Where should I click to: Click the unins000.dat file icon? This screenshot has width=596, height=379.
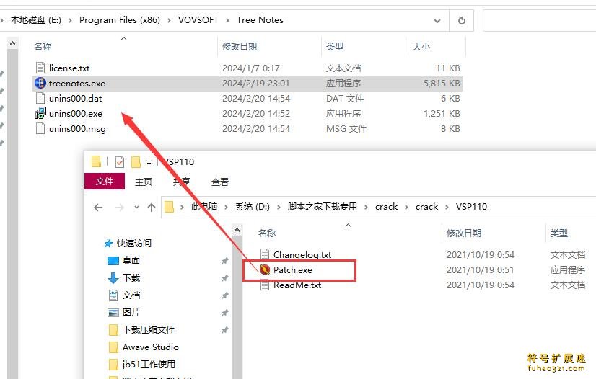[40, 98]
